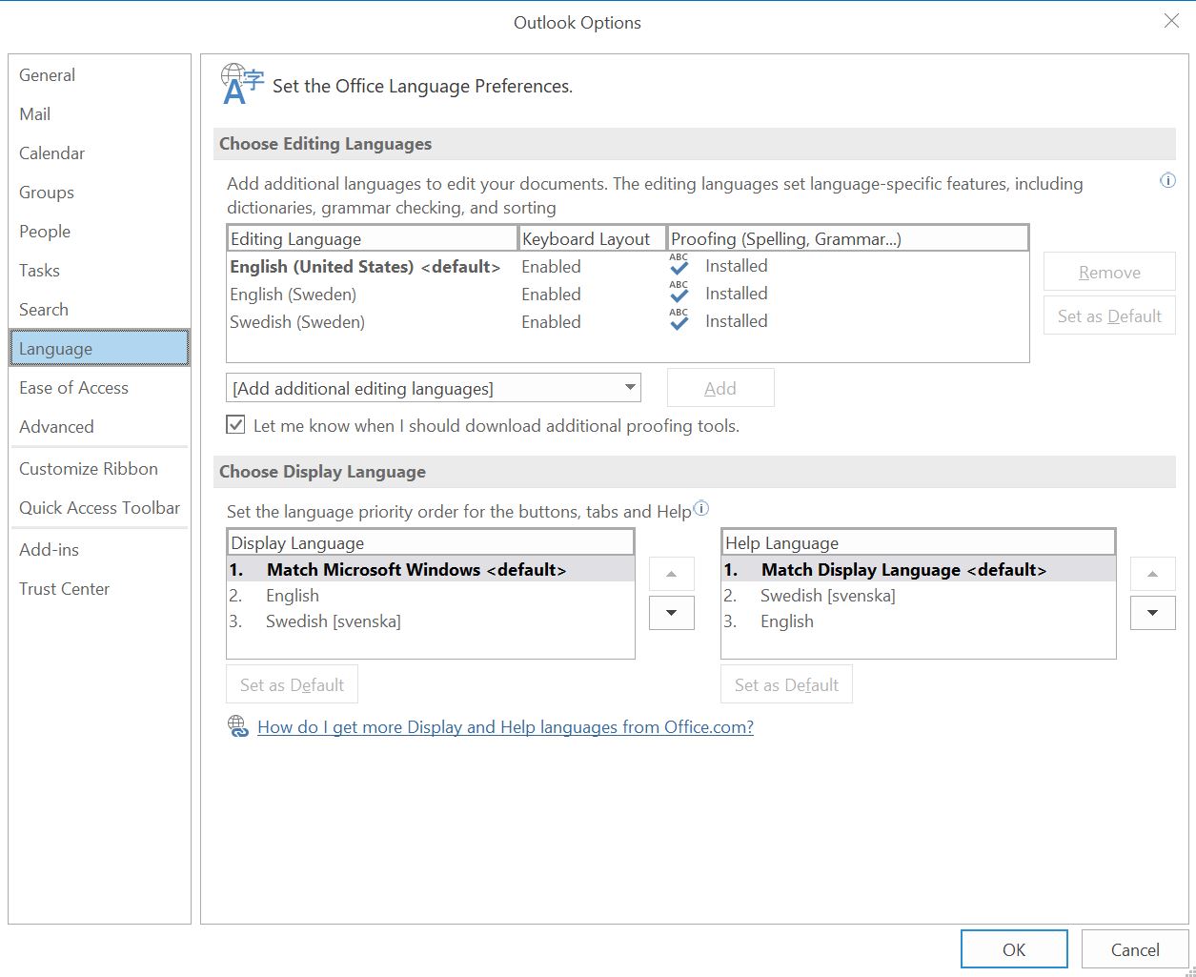Open the Advanced options category
1196x977 pixels.
tap(99, 427)
